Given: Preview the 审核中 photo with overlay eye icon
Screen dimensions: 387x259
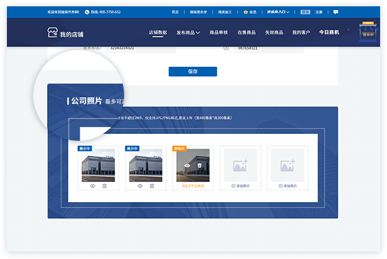Looking at the screenshot, I should (187, 166).
